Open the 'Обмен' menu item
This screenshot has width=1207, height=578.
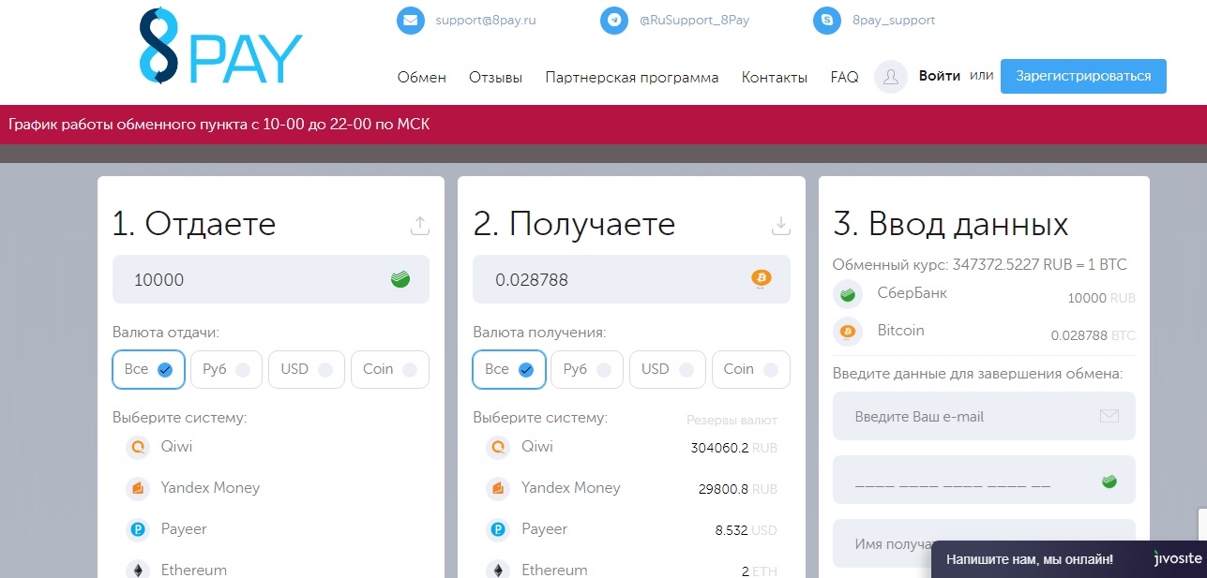[x=422, y=78]
